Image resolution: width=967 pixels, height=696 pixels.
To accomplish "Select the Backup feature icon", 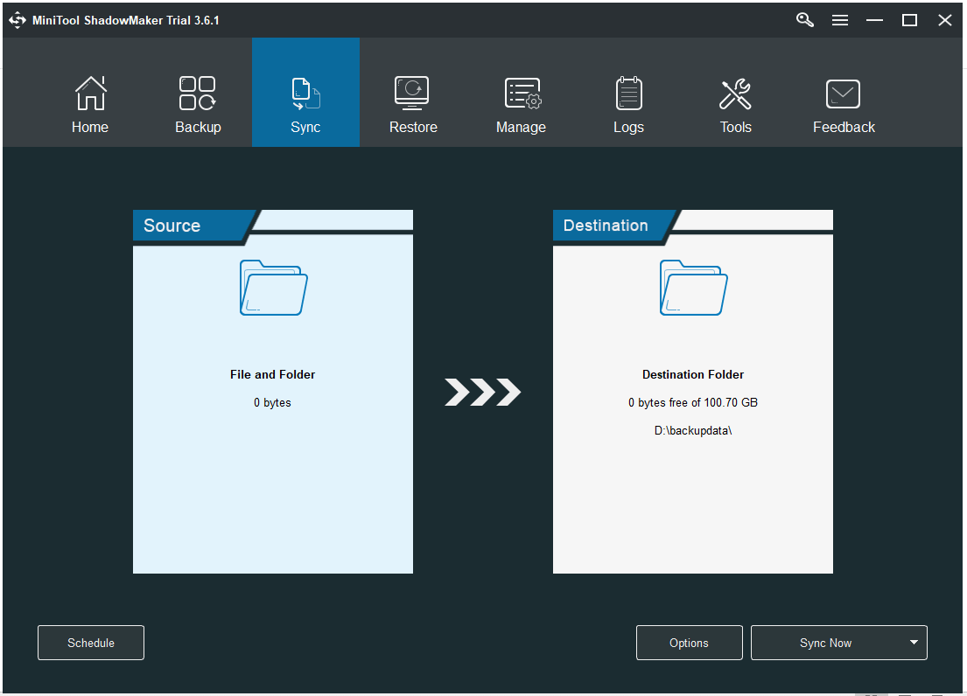I will pos(198,93).
